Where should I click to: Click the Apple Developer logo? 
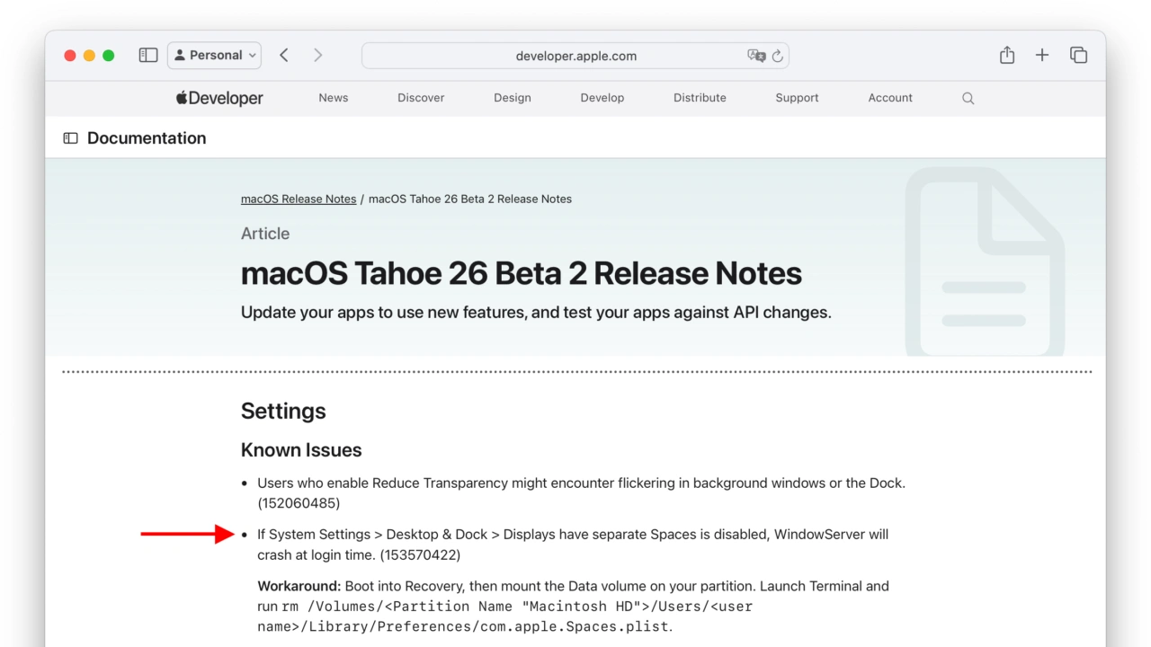[x=219, y=98]
